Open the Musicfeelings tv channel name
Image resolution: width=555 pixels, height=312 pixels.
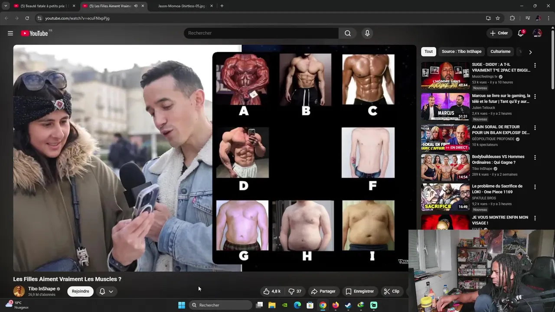(x=485, y=77)
